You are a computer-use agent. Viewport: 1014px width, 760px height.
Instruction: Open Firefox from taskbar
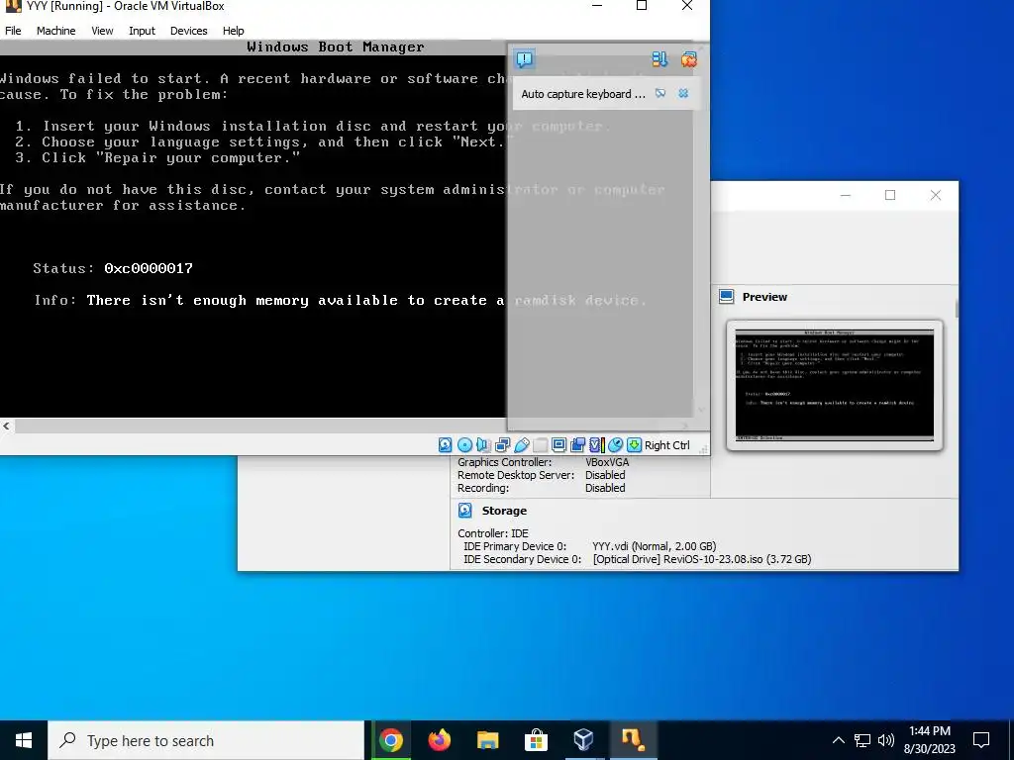click(x=439, y=740)
